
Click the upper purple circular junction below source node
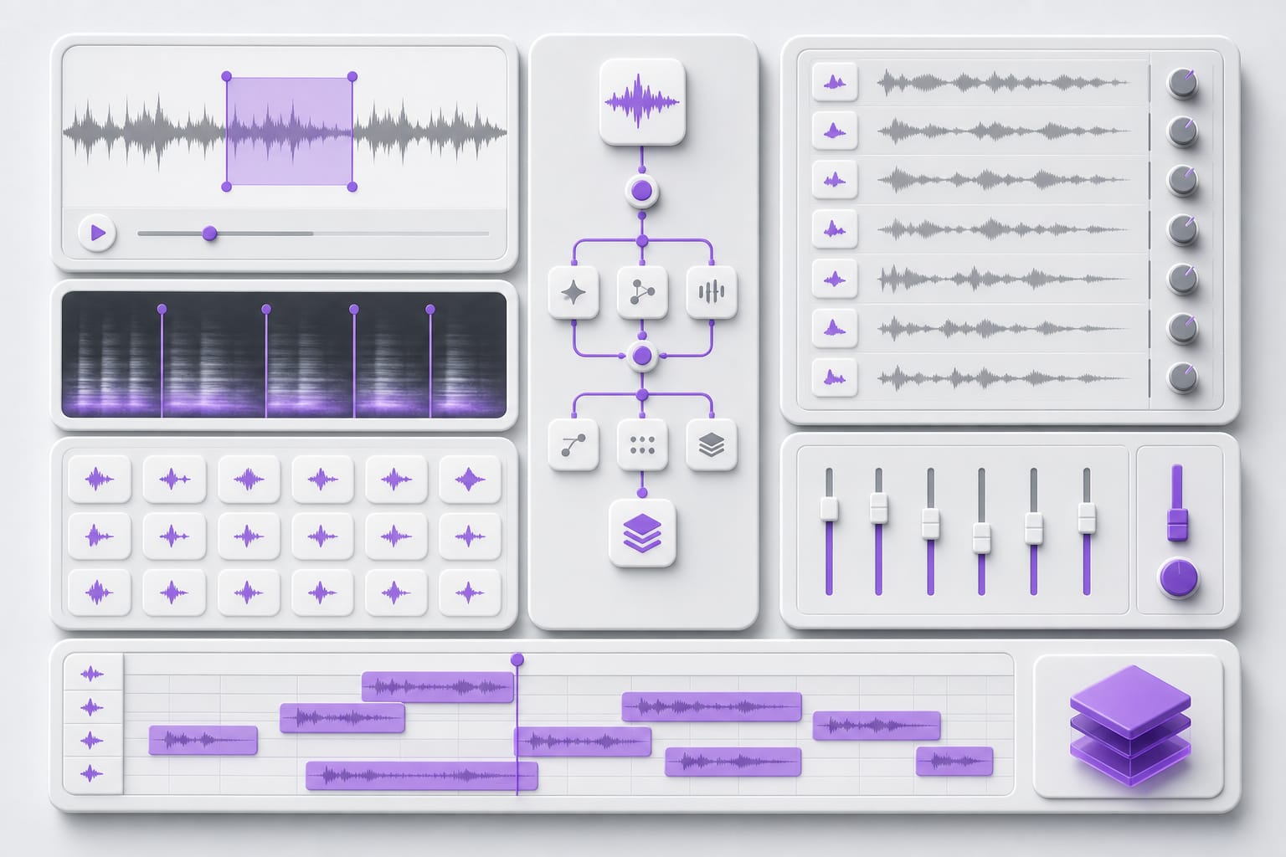click(642, 192)
